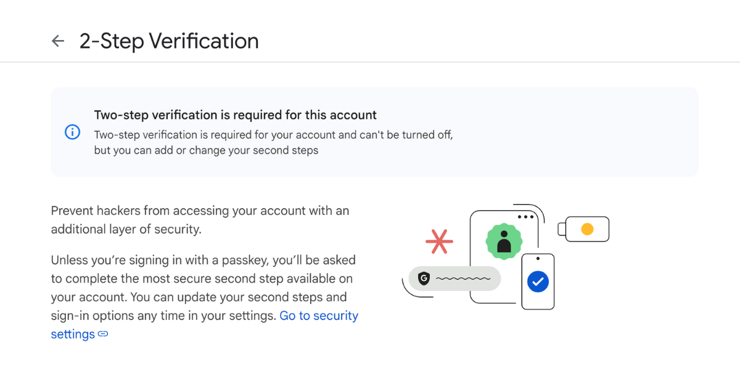740x387 pixels.
Task: Click the blue info circle icon
Action: pyautogui.click(x=72, y=132)
